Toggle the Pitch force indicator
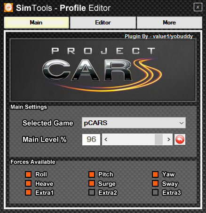 (x=92, y=174)
